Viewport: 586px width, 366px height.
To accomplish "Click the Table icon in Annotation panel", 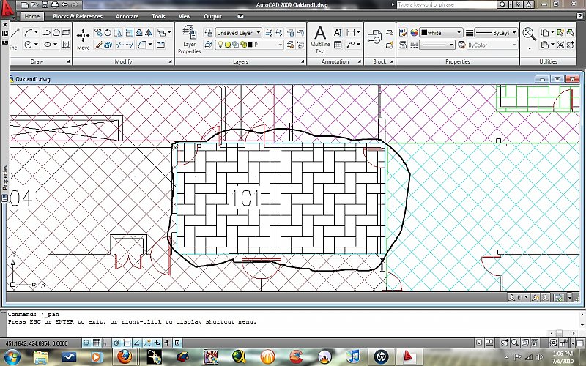I will coord(338,45).
